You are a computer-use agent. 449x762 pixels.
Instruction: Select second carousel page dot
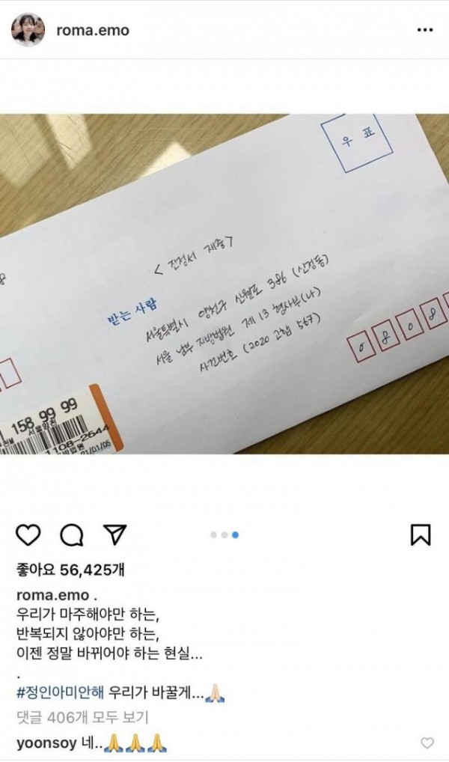(x=224, y=535)
